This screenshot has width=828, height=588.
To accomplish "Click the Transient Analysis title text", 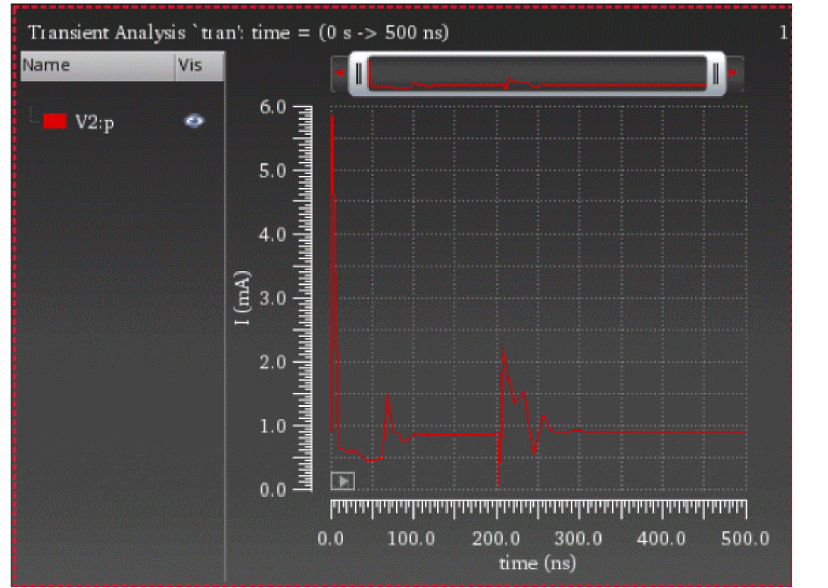I will (238, 32).
